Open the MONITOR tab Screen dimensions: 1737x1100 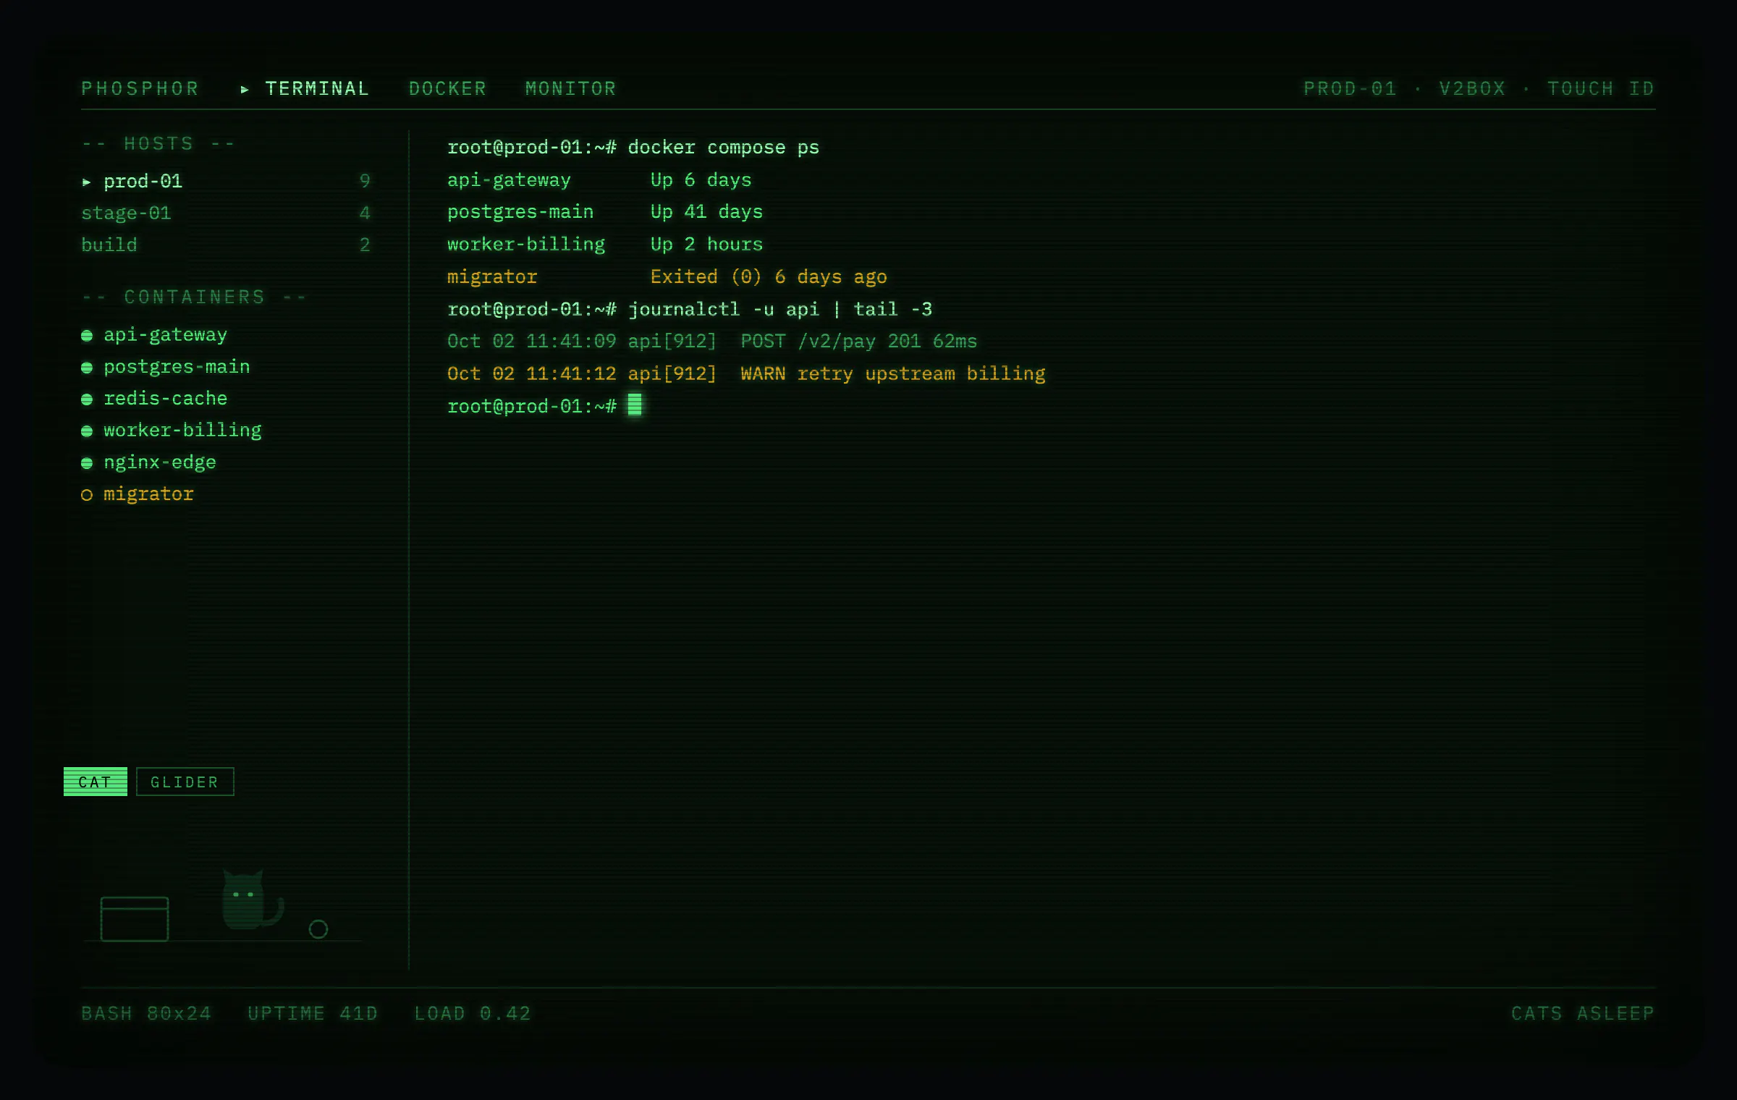(x=570, y=88)
